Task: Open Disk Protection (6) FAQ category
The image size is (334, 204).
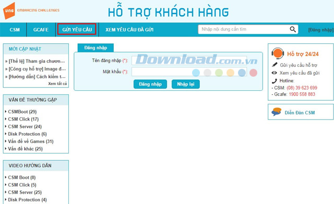Action: 27,134
